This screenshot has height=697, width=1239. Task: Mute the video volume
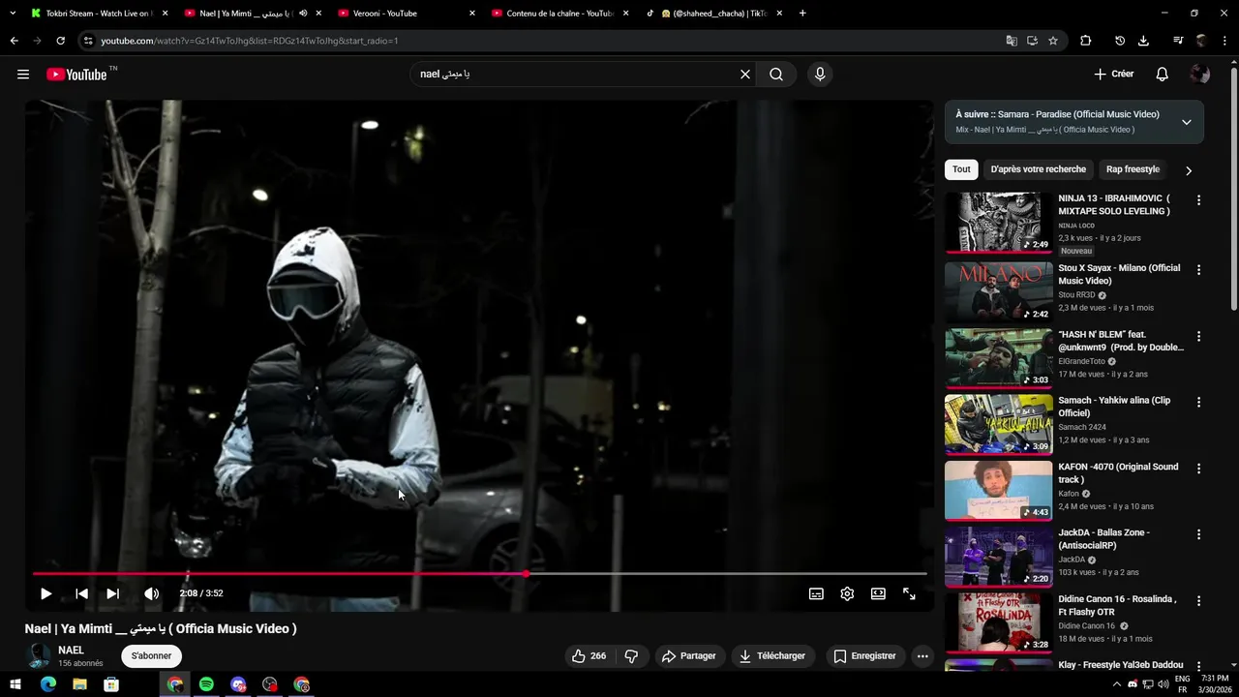pyautogui.click(x=152, y=593)
